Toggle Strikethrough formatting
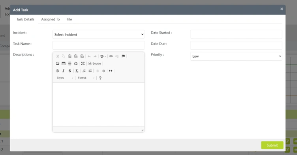The height and width of the screenshot is (155, 297). tap(70, 71)
